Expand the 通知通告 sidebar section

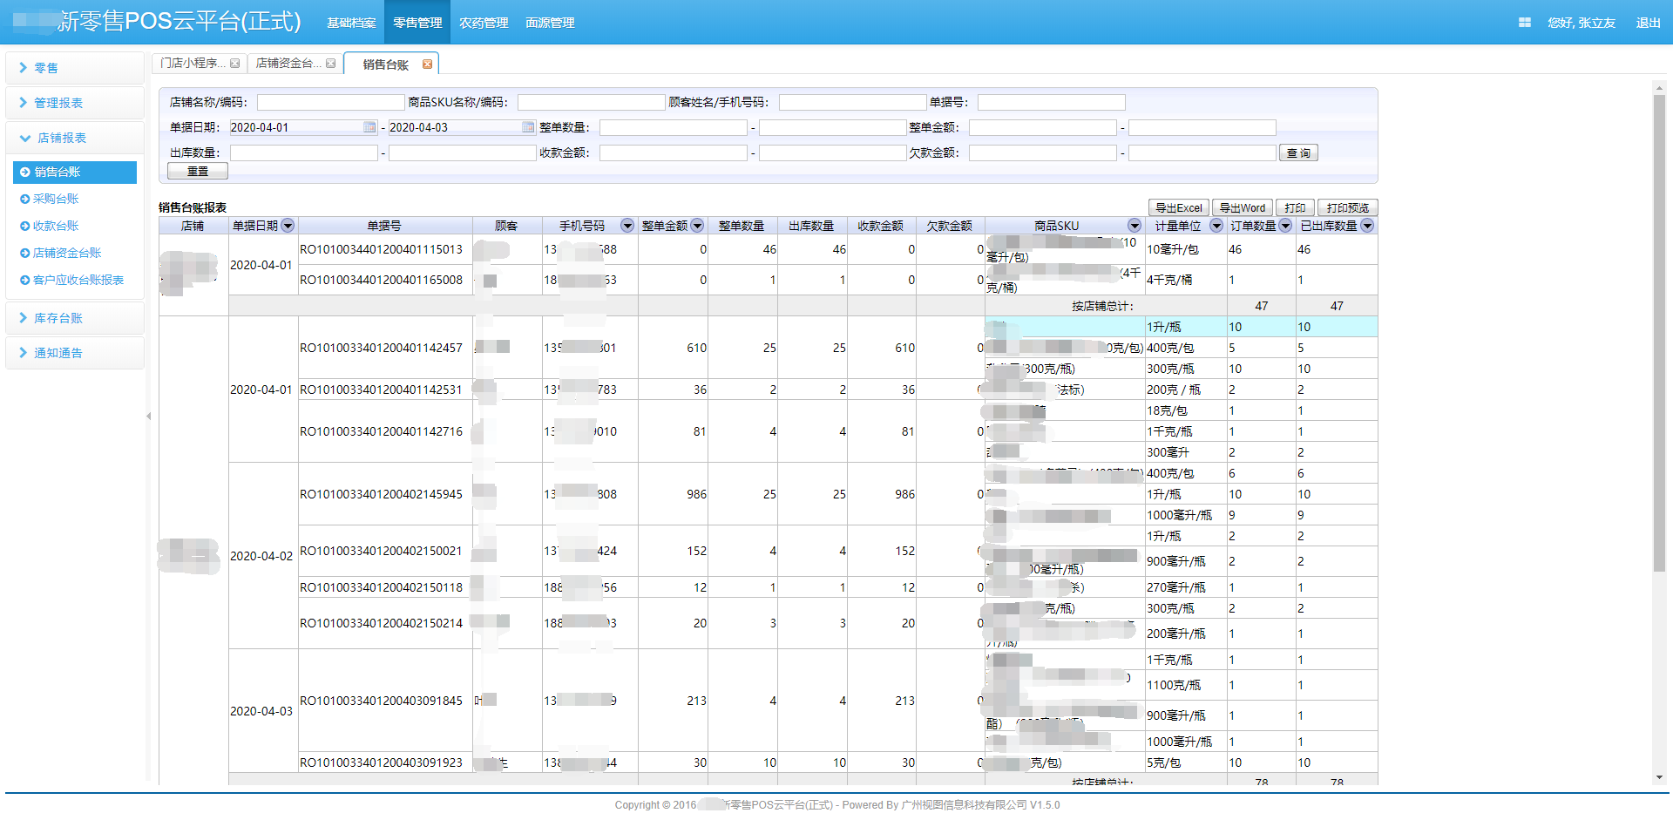click(x=75, y=353)
